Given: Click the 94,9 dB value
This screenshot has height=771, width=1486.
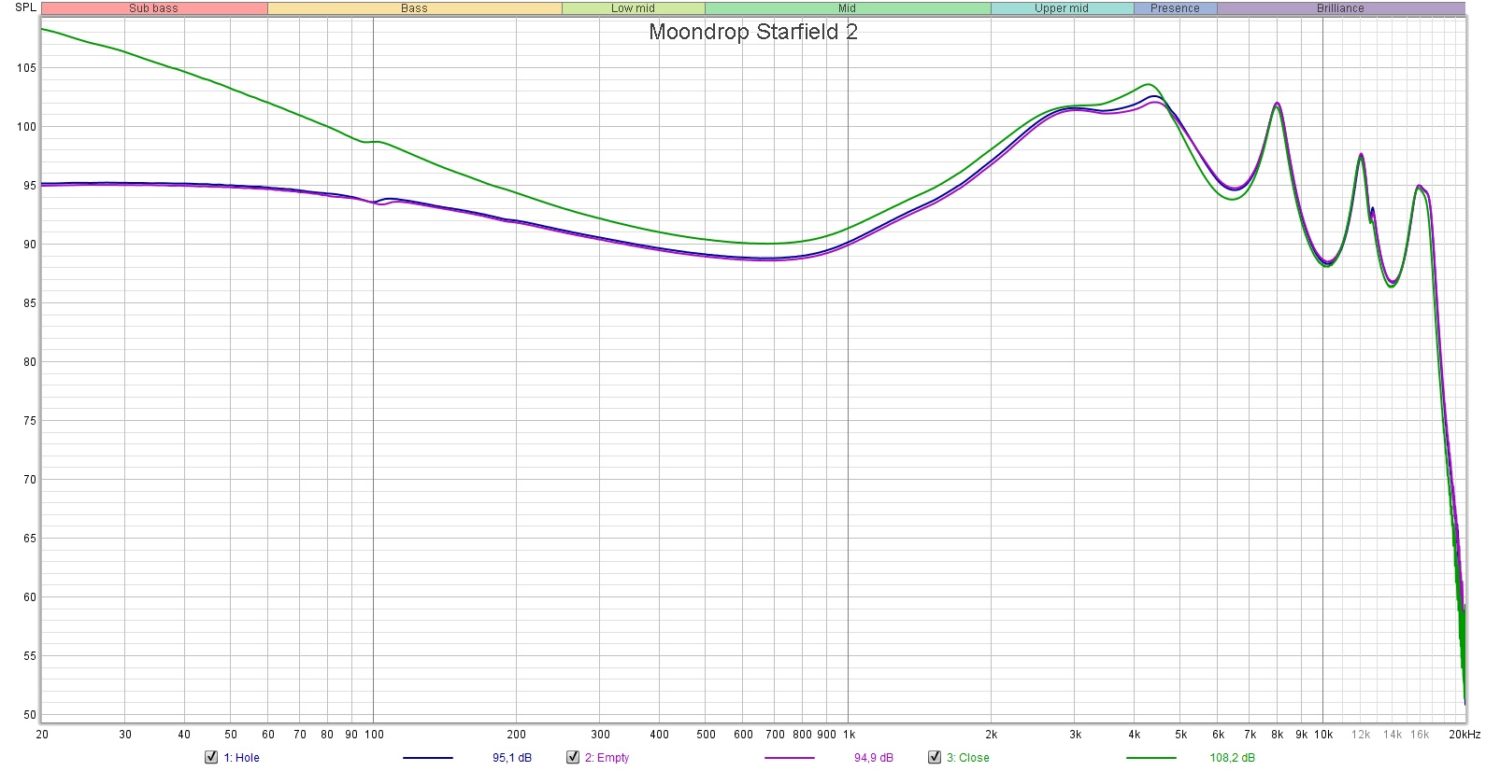Looking at the screenshot, I should 873,758.
